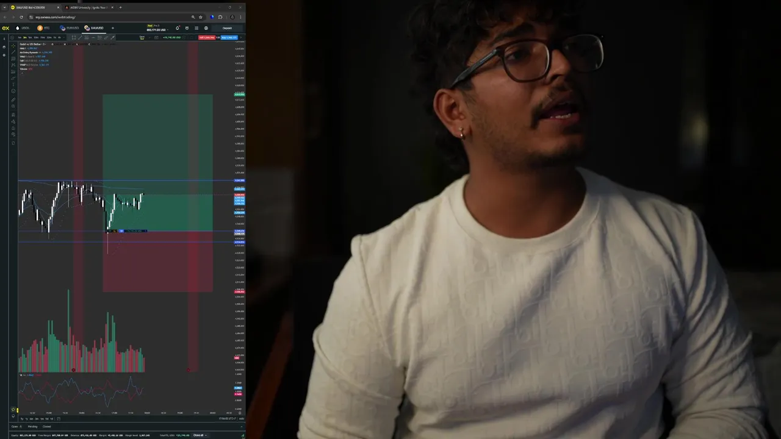The width and height of the screenshot is (781, 439).
Task: Toggle hide all drawings
Action: tap(13, 134)
